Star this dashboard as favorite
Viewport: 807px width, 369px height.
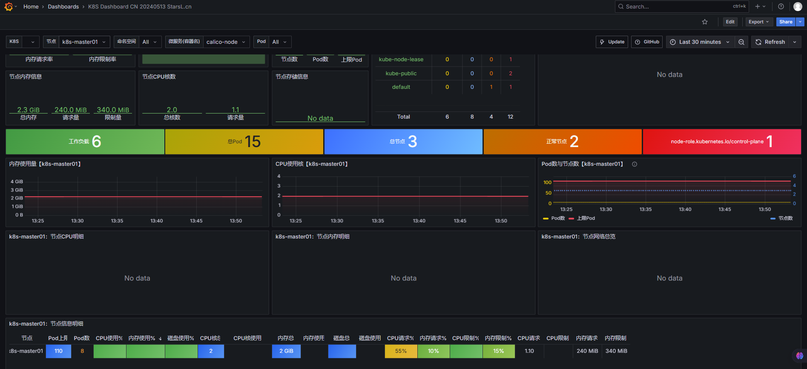point(705,22)
